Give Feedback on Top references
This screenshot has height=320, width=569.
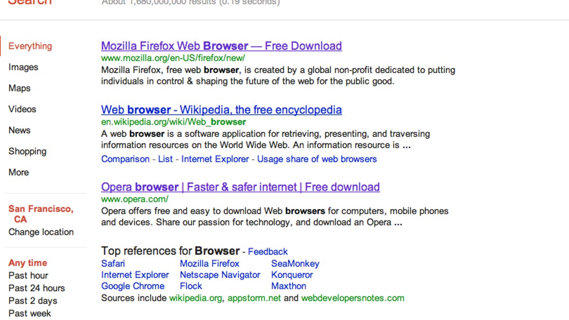pyautogui.click(x=268, y=251)
